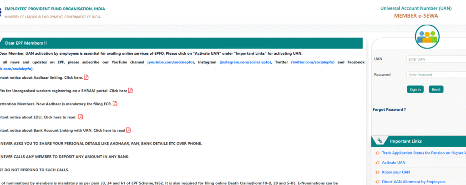Open PDF icon beside Aadhaar linking notice
466x185 pixels.
86,77
